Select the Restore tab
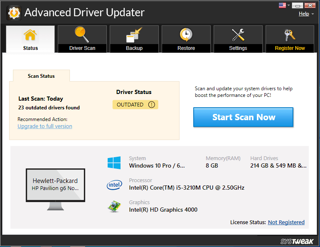 [186, 39]
